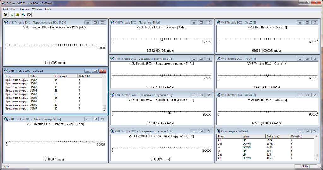The height and width of the screenshot is (170, 323).
Task: Click the Delta (ms) column header in VKB Buffered list
Action: point(65,76)
